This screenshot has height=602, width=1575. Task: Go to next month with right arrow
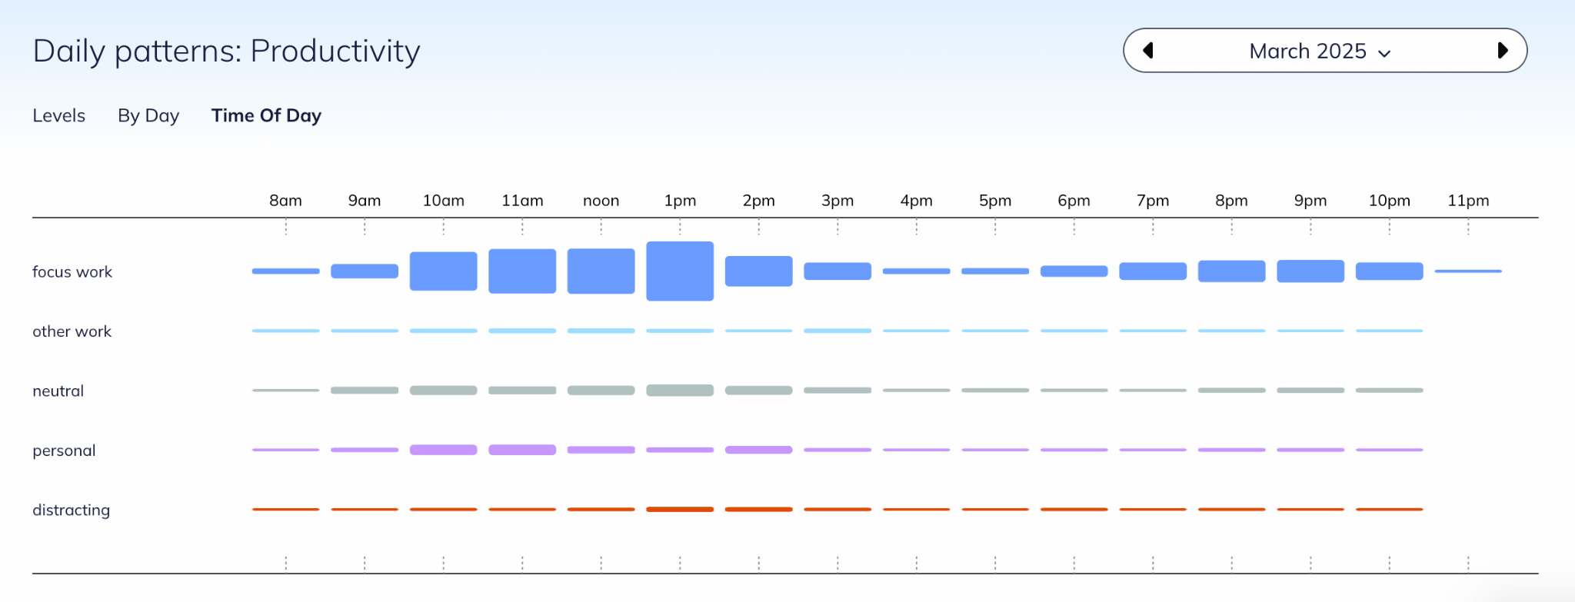pos(1503,51)
